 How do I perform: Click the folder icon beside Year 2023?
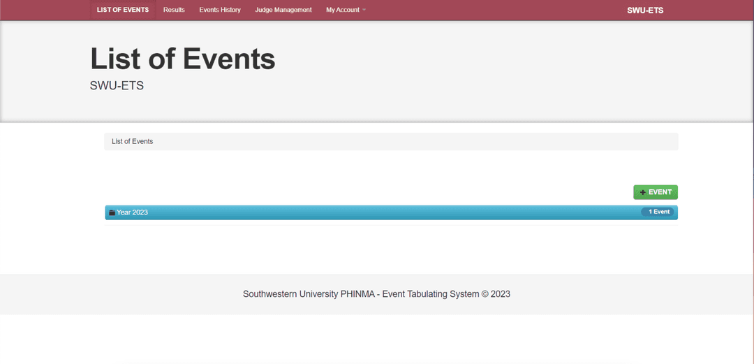click(112, 212)
